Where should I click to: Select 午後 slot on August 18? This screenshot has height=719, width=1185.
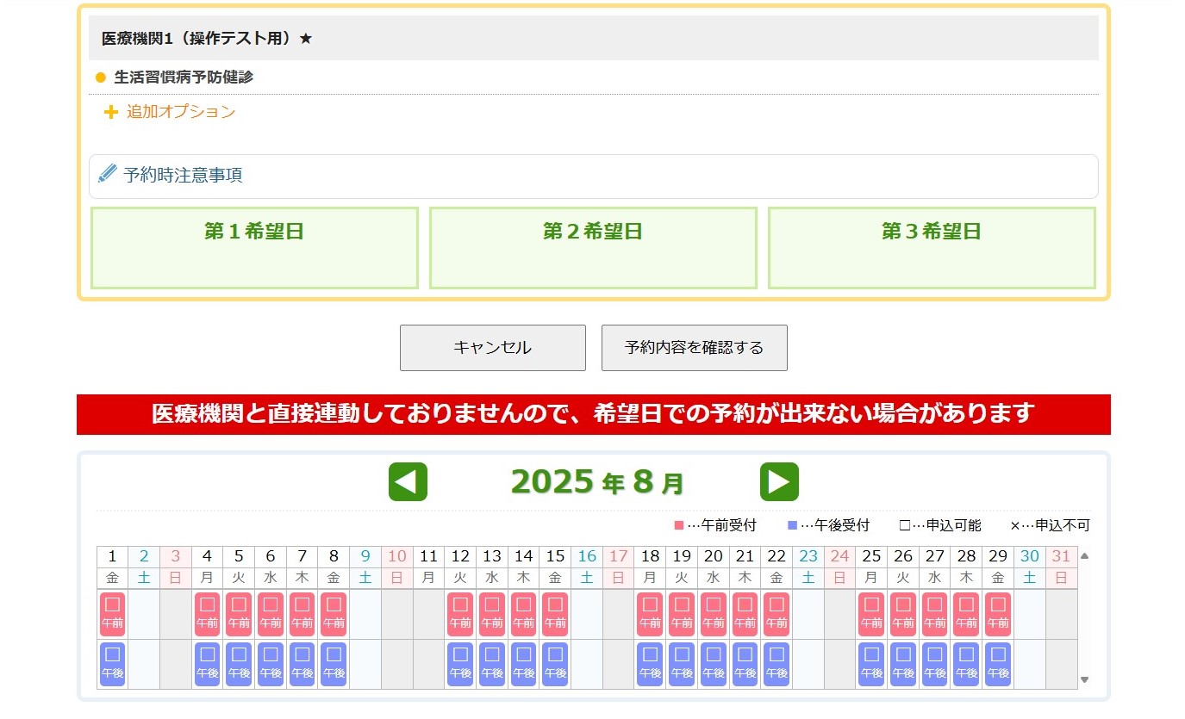(x=650, y=664)
